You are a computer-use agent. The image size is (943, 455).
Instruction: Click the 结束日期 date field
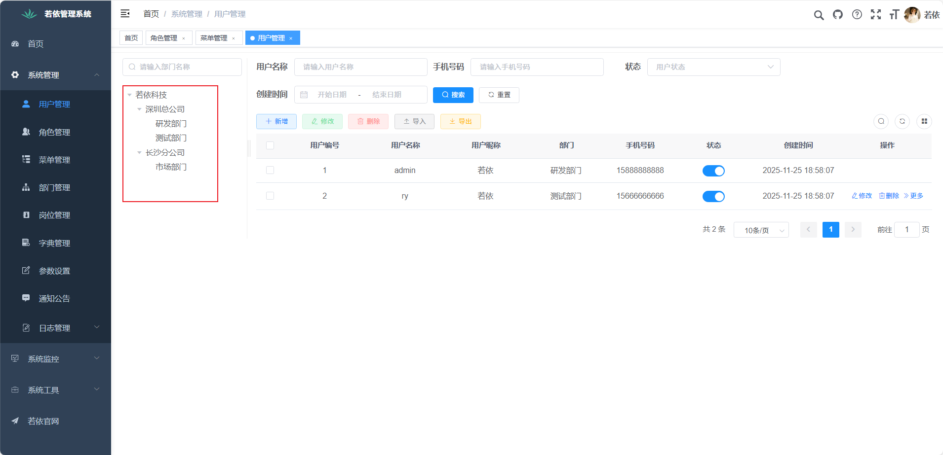pyautogui.click(x=387, y=95)
